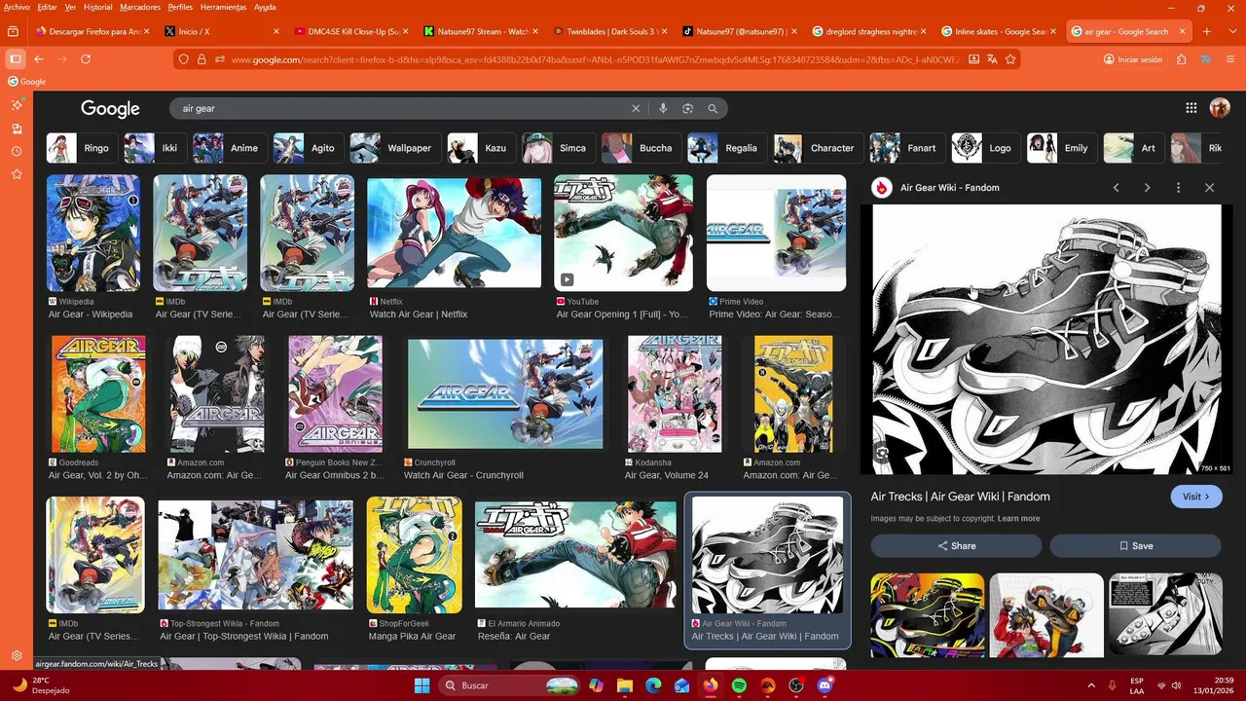Clear the Google search box
The image size is (1246, 701).
[636, 108]
